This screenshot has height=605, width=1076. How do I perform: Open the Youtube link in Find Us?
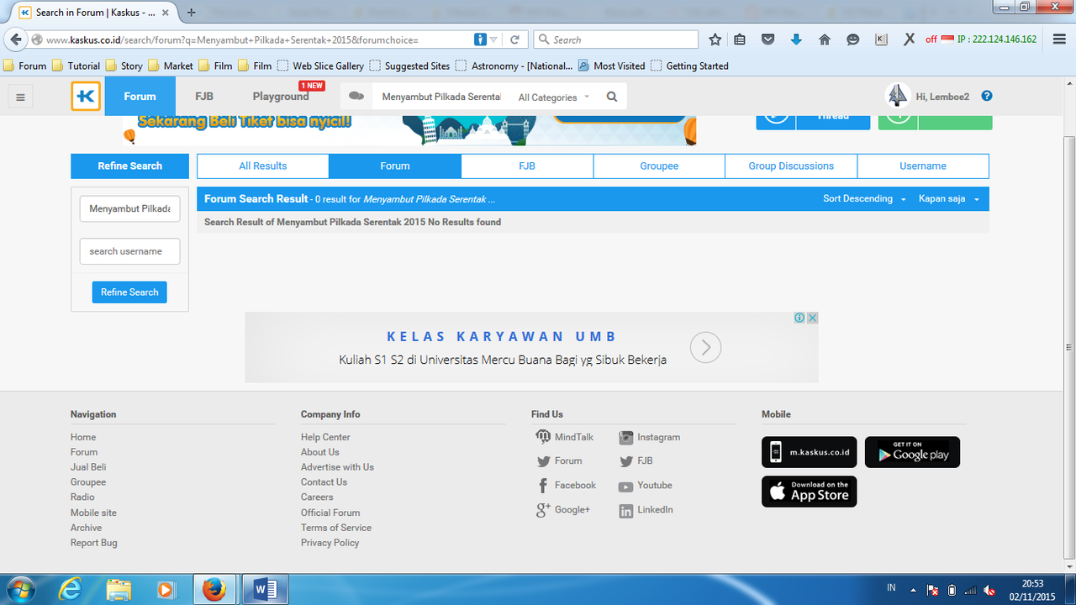coord(646,486)
